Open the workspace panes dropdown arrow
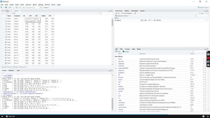 pos(43,8)
